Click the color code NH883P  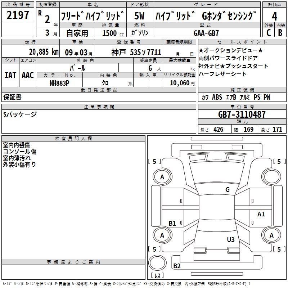click(x=60, y=83)
